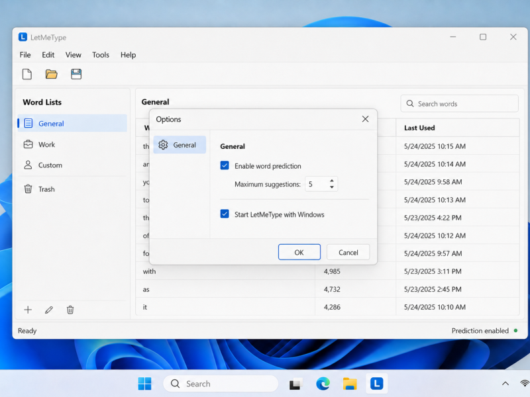The image size is (530, 397).
Task: Open File Explorer from taskbar
Action: pyautogui.click(x=350, y=384)
